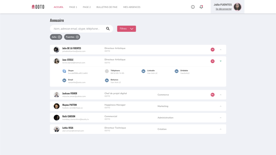
Task: Click Julia FUENTES user name
Action: 222,5
